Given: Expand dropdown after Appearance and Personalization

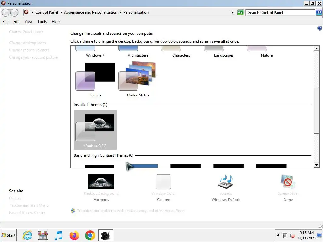Looking at the screenshot, I should (x=120, y=12).
